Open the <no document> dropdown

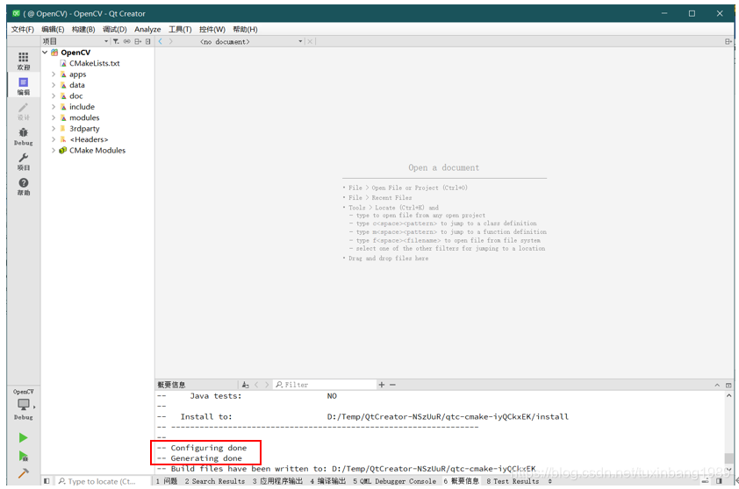click(251, 41)
